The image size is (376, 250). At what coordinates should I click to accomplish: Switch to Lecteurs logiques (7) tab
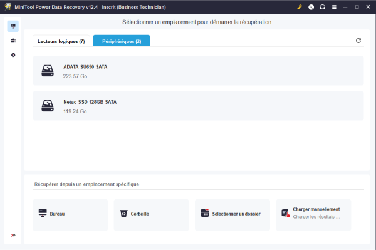coord(61,41)
